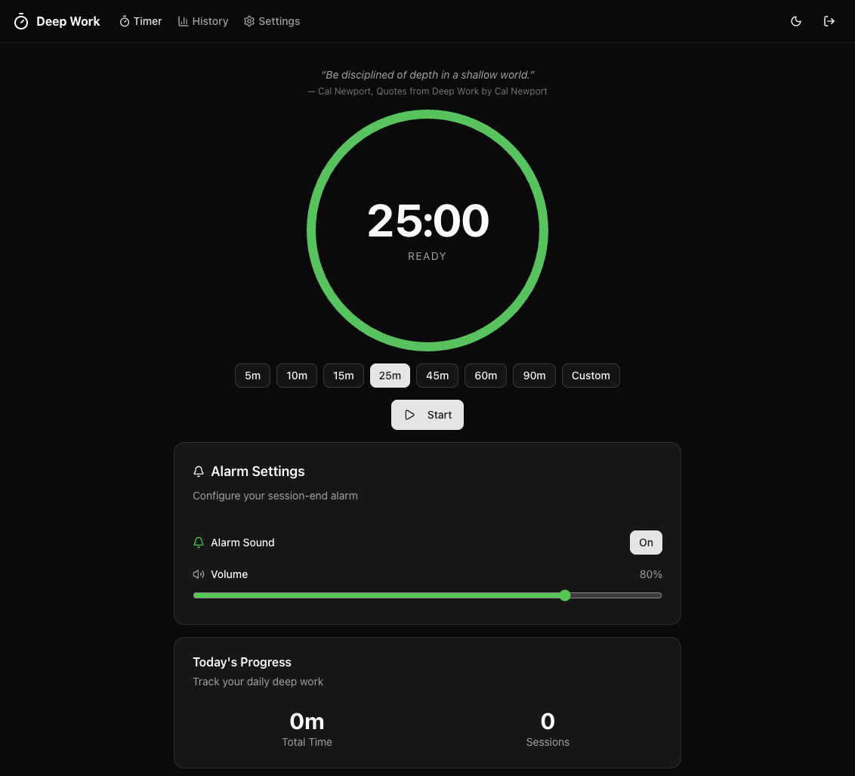Select the 25m duration preset

pos(390,376)
